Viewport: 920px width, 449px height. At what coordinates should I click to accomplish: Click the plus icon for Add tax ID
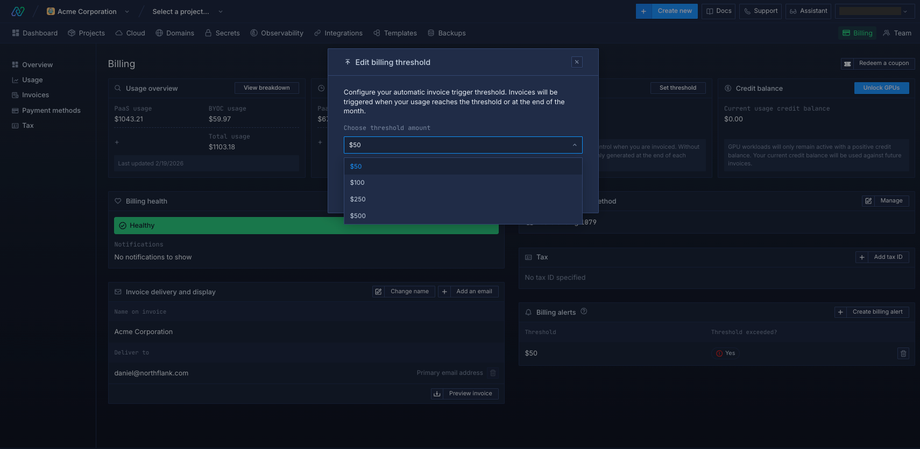coord(862,257)
